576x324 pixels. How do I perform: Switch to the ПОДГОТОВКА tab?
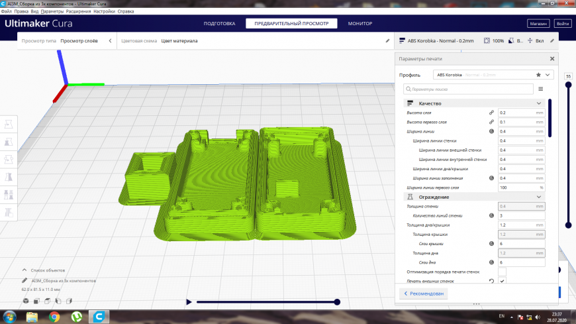click(x=219, y=24)
